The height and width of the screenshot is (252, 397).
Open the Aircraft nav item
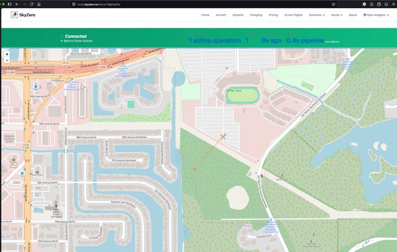coord(221,15)
